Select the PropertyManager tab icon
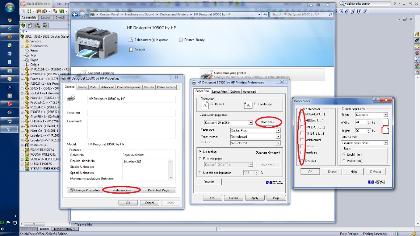Viewport: 420px width, 236px height. point(30,25)
